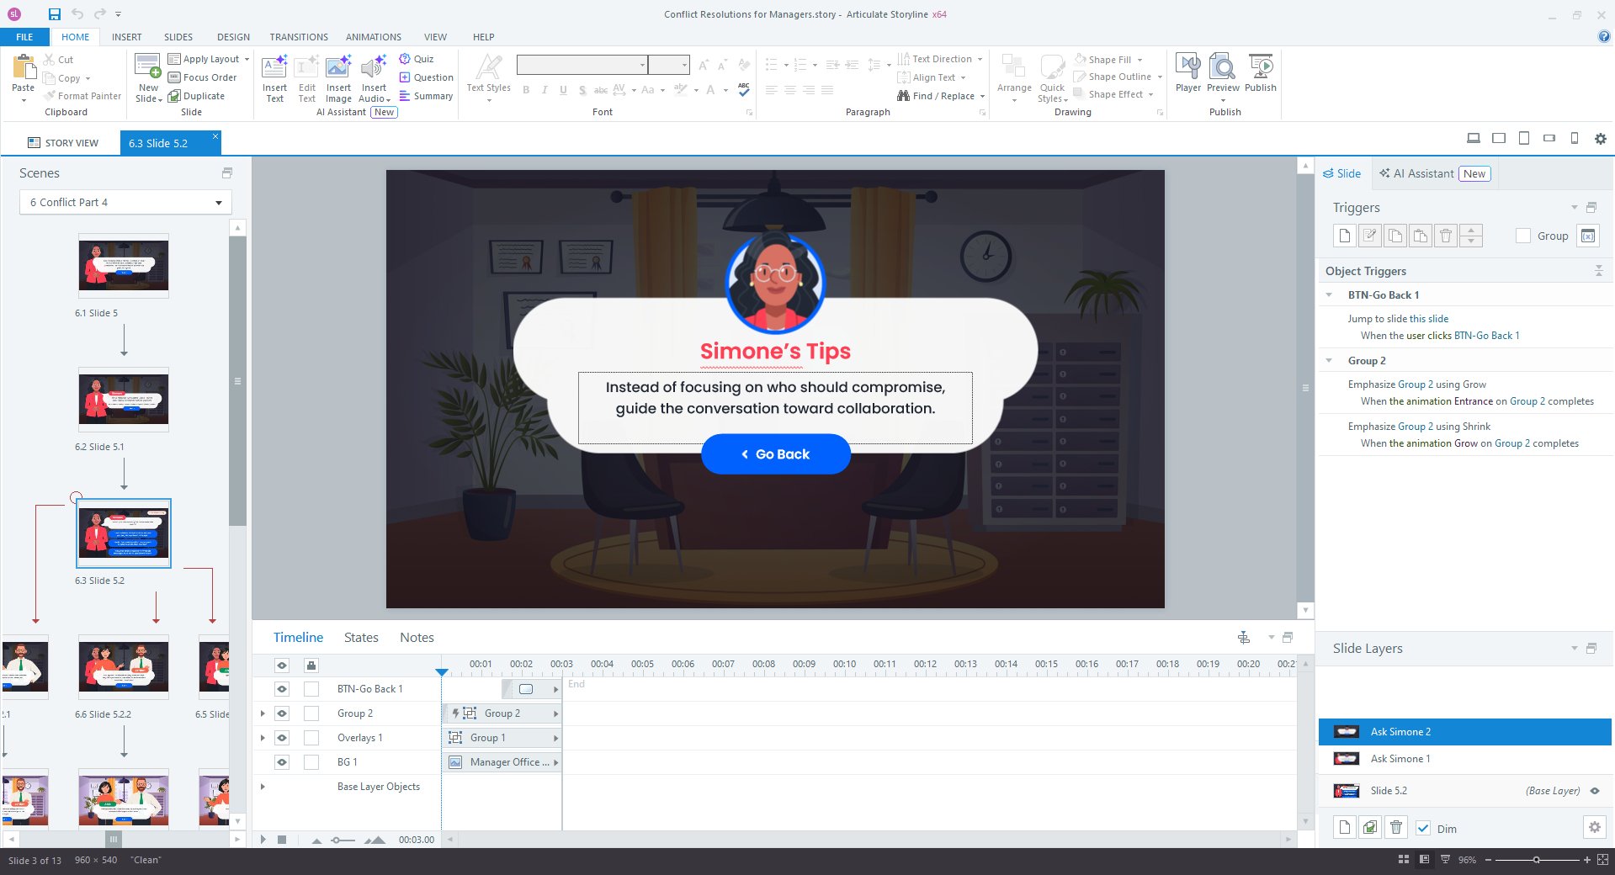Hide the BTN-Go Back 1 timeline object

click(x=282, y=688)
